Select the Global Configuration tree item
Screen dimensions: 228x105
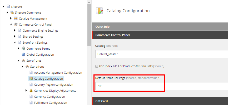40,55
